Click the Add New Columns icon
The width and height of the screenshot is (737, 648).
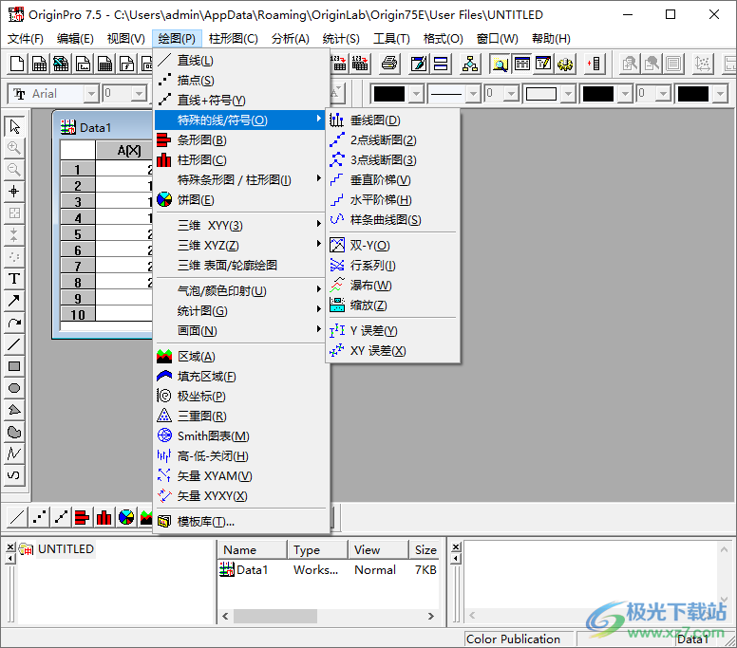(595, 64)
